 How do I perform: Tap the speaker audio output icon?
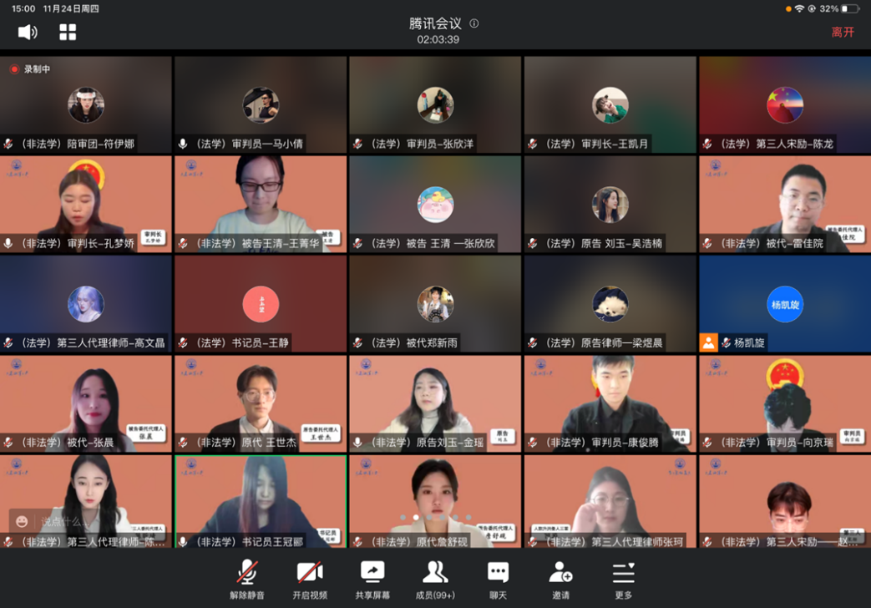pos(28,32)
